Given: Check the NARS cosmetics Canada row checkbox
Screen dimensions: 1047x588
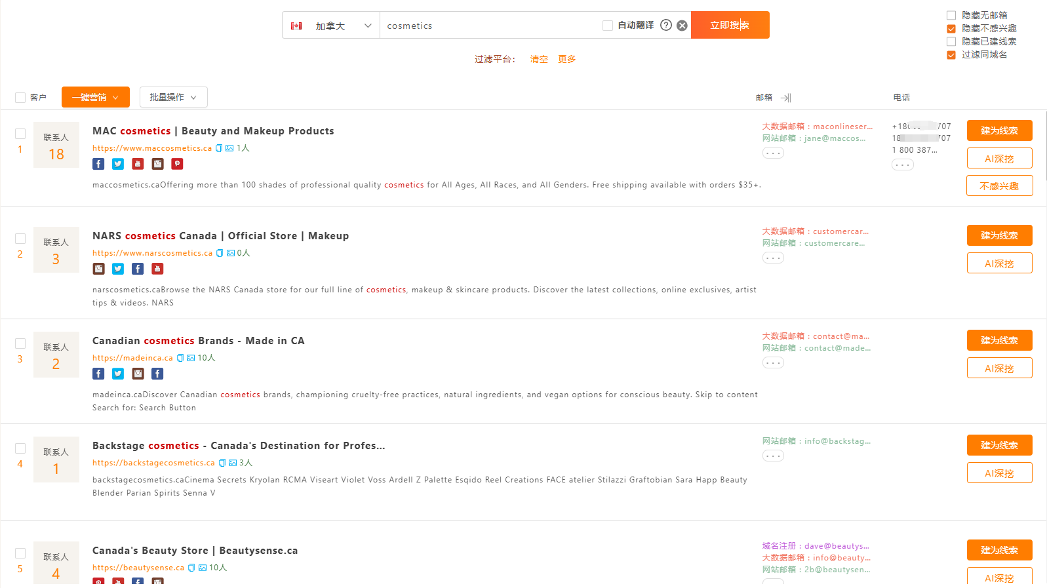Looking at the screenshot, I should [20, 239].
